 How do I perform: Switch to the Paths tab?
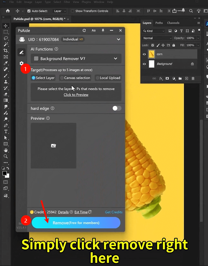click(x=159, y=23)
